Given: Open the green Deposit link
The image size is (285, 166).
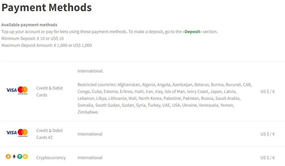Looking at the screenshot, I should click(x=192, y=32).
